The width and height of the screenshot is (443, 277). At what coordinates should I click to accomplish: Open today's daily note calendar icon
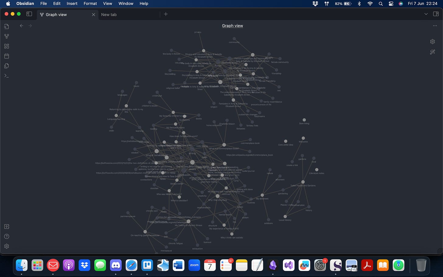point(6,56)
